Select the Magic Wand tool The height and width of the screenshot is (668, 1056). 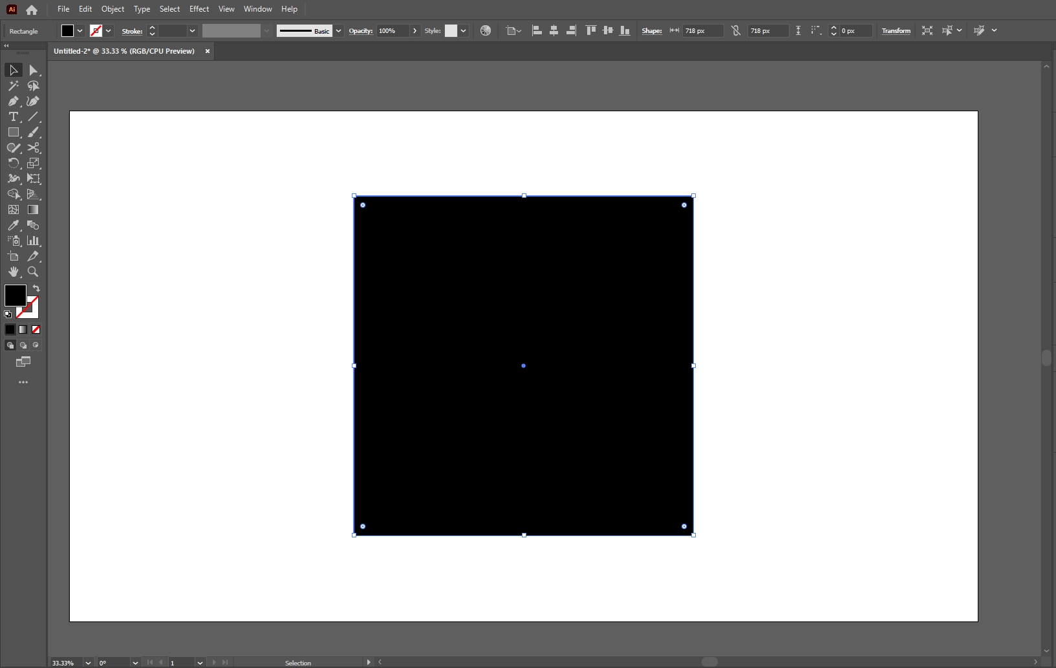13,85
